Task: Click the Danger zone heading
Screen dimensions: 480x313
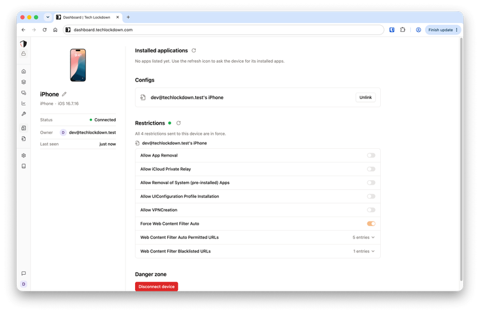Action: tap(150, 274)
